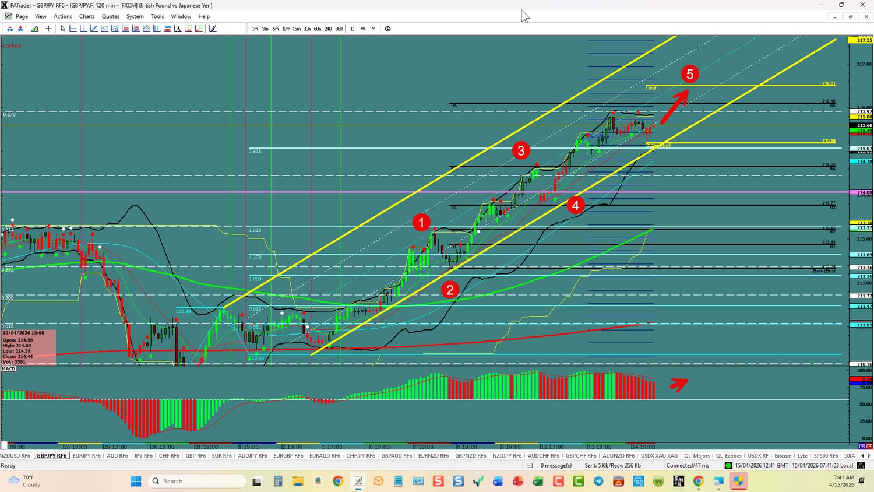Click the text annotation 'A' tool
Screen dimensions: 874x492
[x=178, y=29]
